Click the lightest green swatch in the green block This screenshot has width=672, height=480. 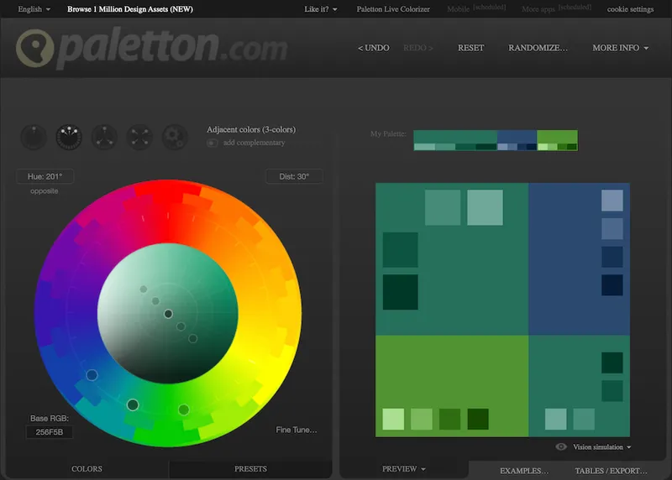393,419
